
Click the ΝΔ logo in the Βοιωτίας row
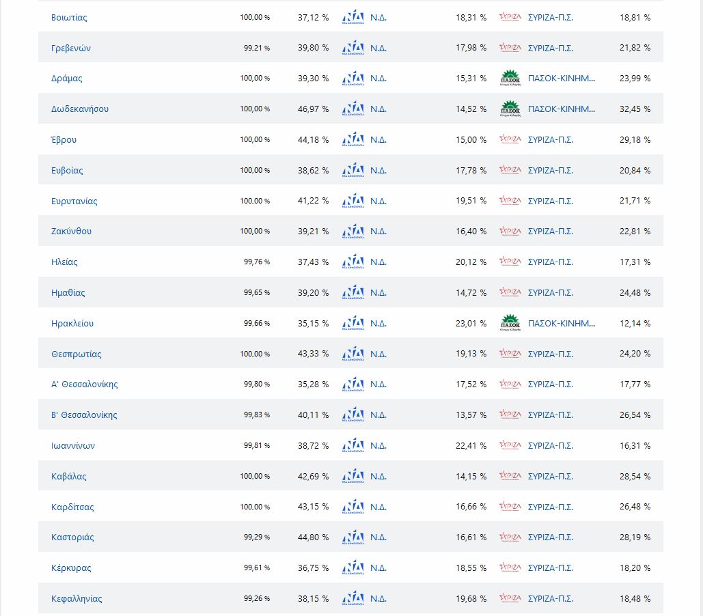point(353,18)
